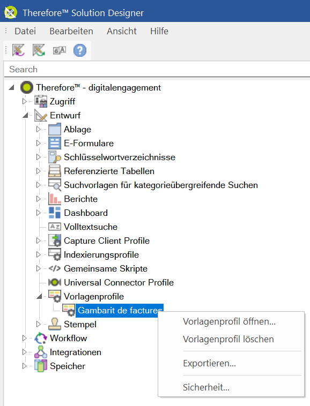Screen dimensions: 310x406
Task: Select the Volltextsuche tree label
Action: (91, 227)
